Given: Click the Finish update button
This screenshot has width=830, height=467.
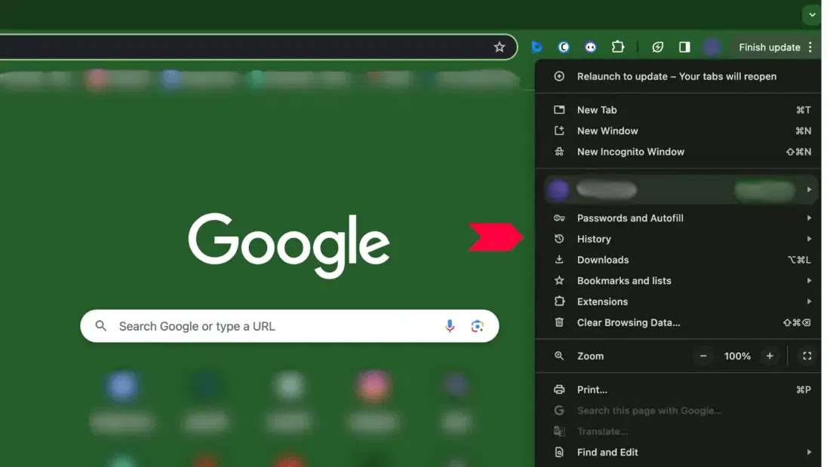Looking at the screenshot, I should pyautogui.click(x=769, y=47).
